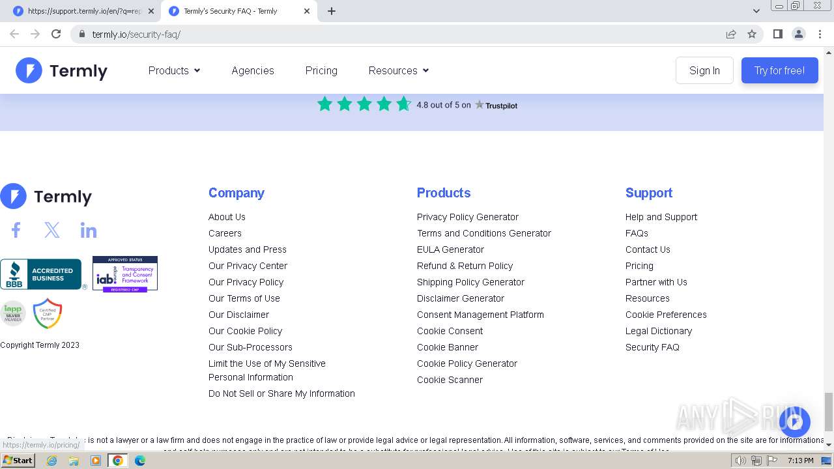834x469 pixels.
Task: Open the chat widget bubble
Action: click(795, 422)
